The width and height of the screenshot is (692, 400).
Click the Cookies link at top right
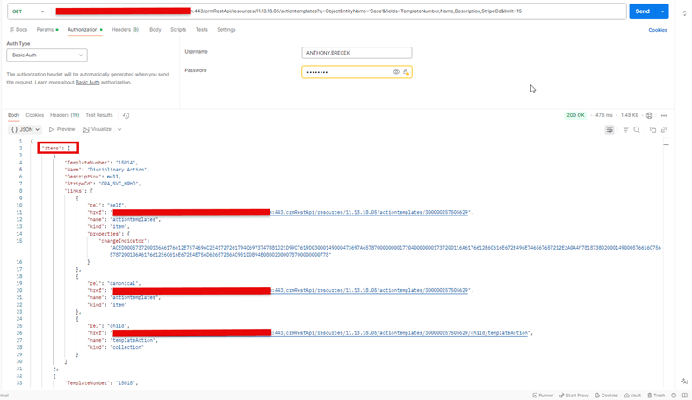coord(658,30)
